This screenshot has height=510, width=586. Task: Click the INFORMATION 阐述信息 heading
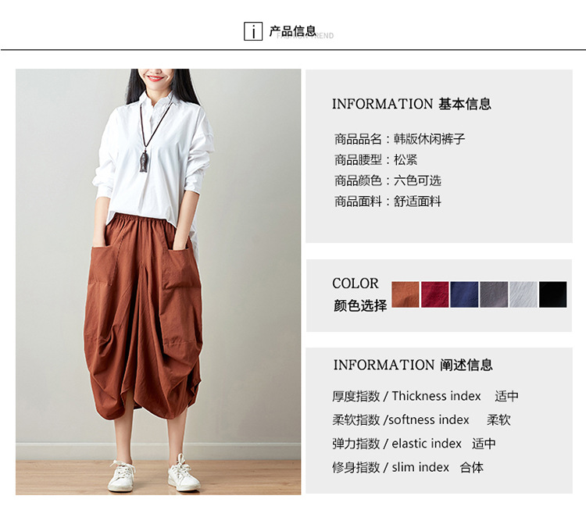click(413, 365)
